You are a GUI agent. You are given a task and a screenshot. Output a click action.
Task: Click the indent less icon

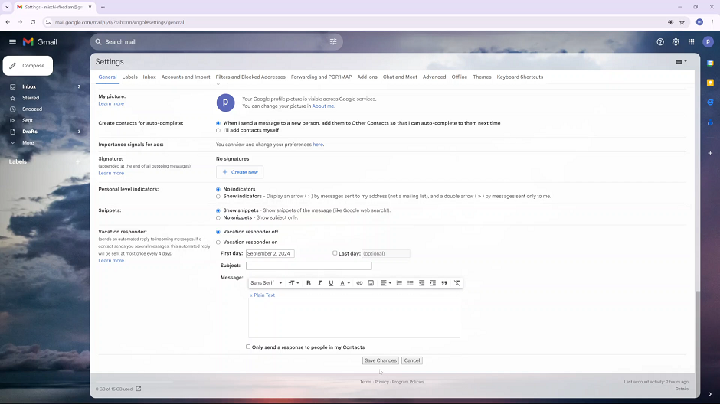(421, 283)
